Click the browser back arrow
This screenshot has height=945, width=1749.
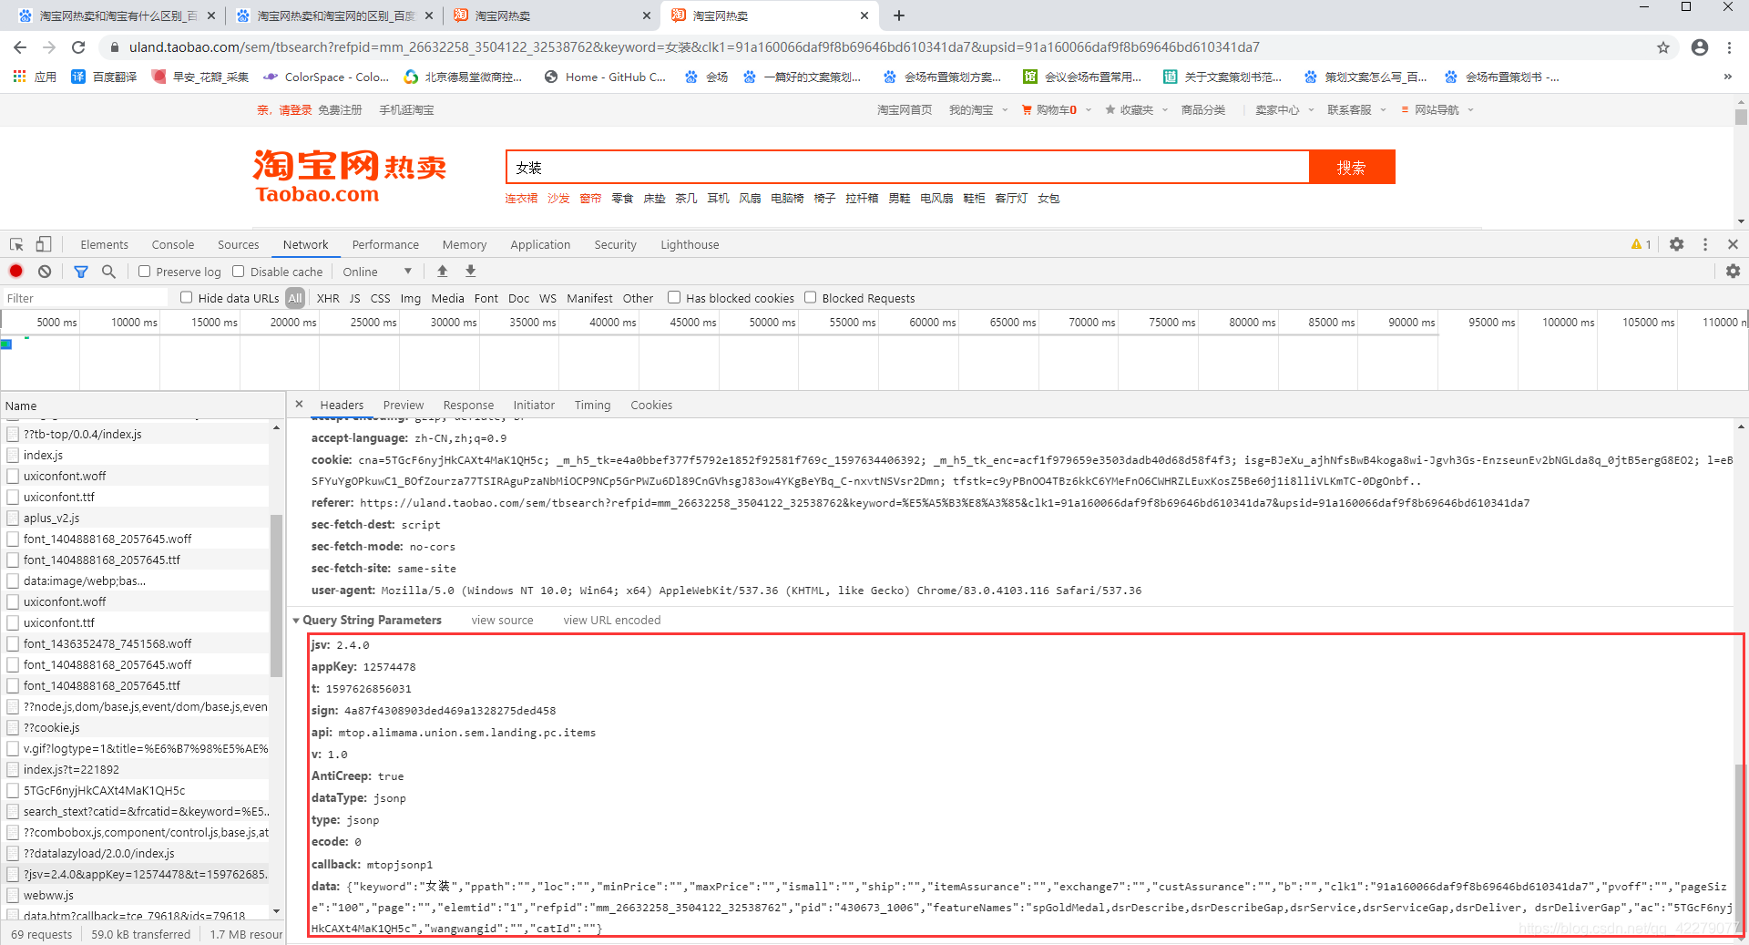click(20, 47)
